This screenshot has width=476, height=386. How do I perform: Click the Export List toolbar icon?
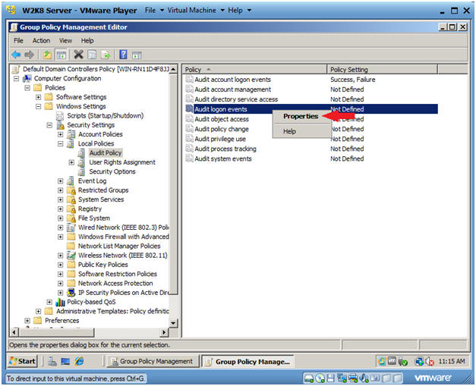click(x=106, y=55)
